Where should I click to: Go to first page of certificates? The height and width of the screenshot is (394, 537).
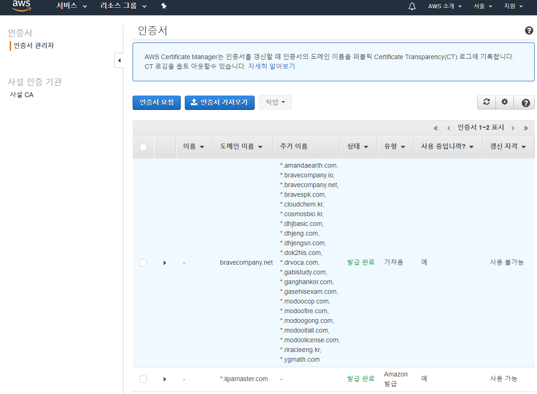point(436,128)
